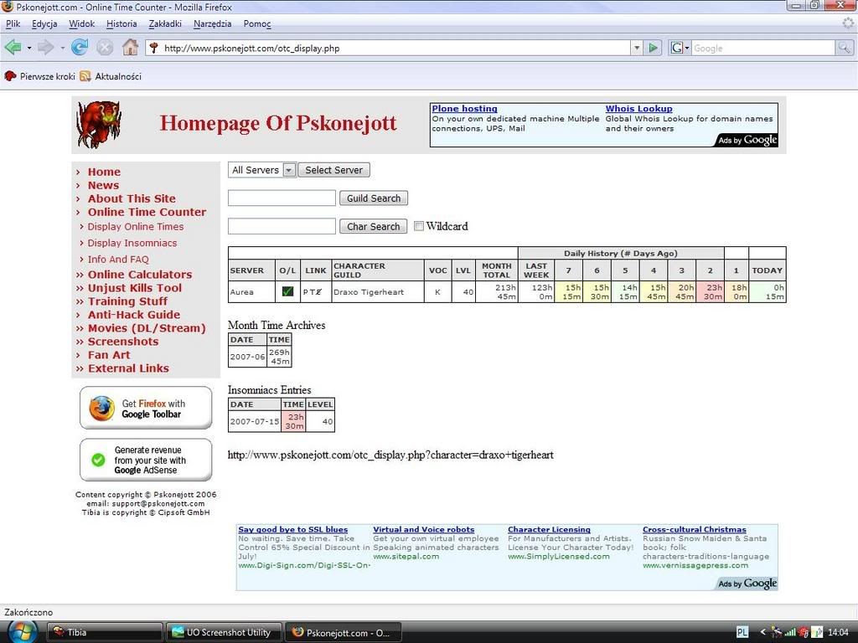Go back using the green Back arrow
Viewport: 858px width, 643px height.
point(13,48)
